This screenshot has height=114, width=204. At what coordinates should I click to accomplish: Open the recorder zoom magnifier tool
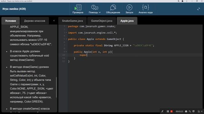tap(190, 111)
